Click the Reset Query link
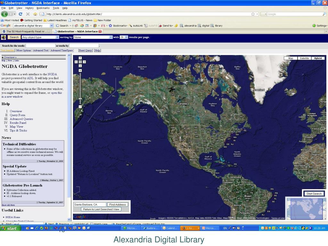 [85, 50]
